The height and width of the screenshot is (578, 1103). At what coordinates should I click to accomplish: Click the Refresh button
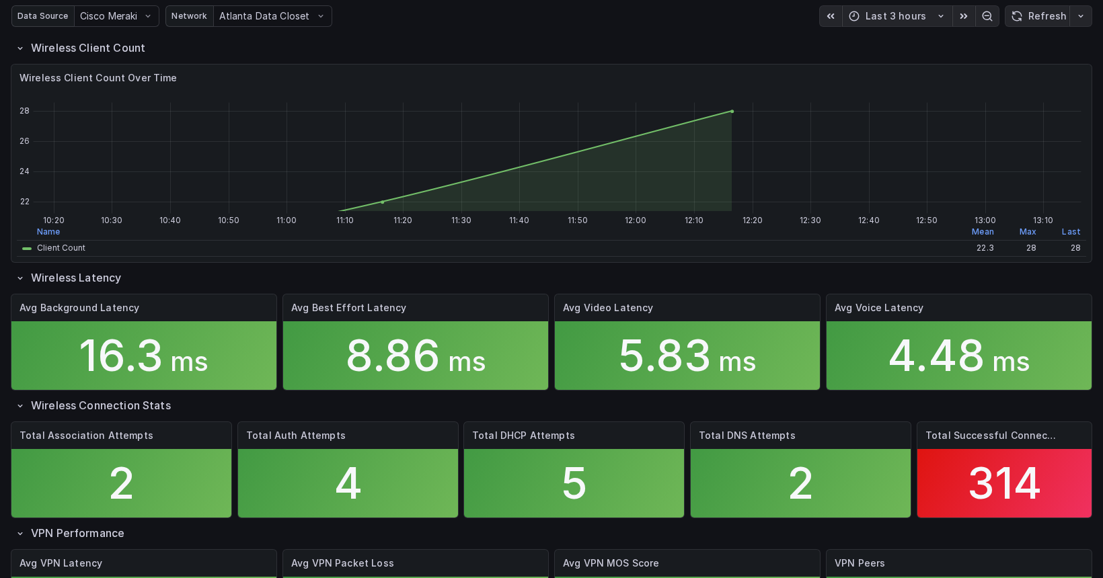(x=1038, y=16)
